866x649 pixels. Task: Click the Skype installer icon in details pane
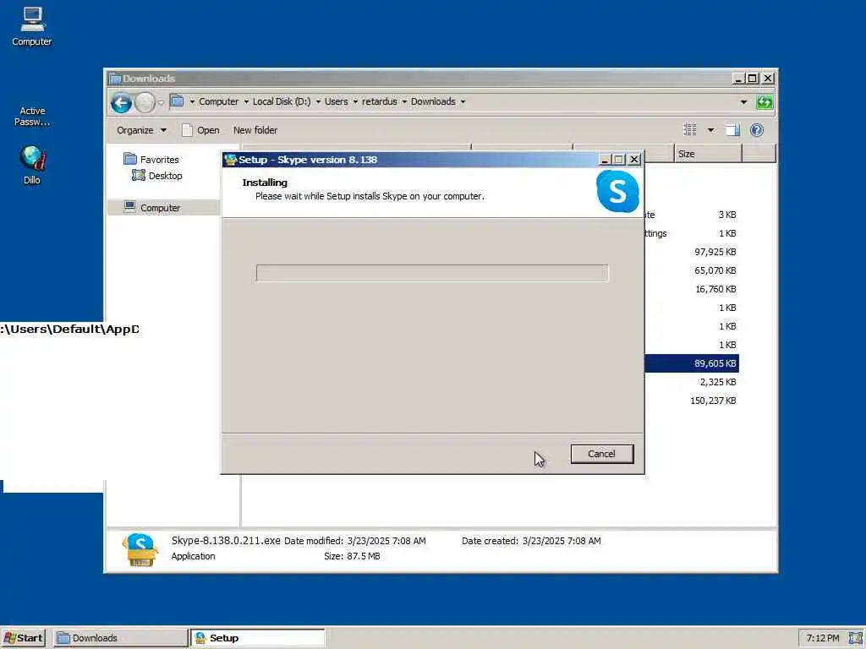pyautogui.click(x=140, y=549)
